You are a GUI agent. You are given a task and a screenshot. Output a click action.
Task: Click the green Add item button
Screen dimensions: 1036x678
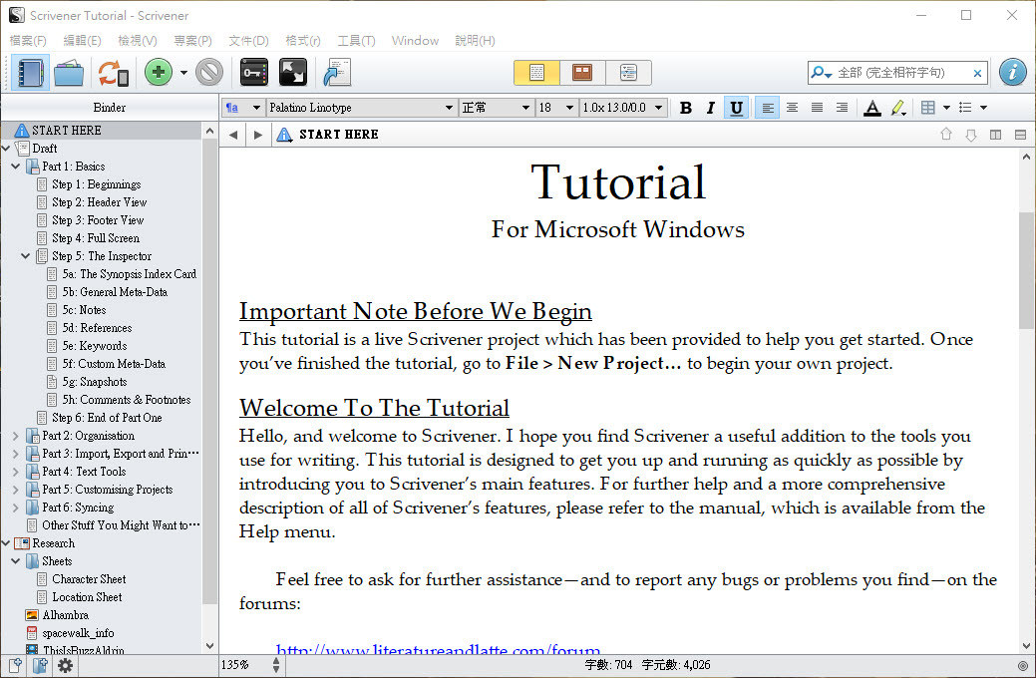[x=158, y=73]
